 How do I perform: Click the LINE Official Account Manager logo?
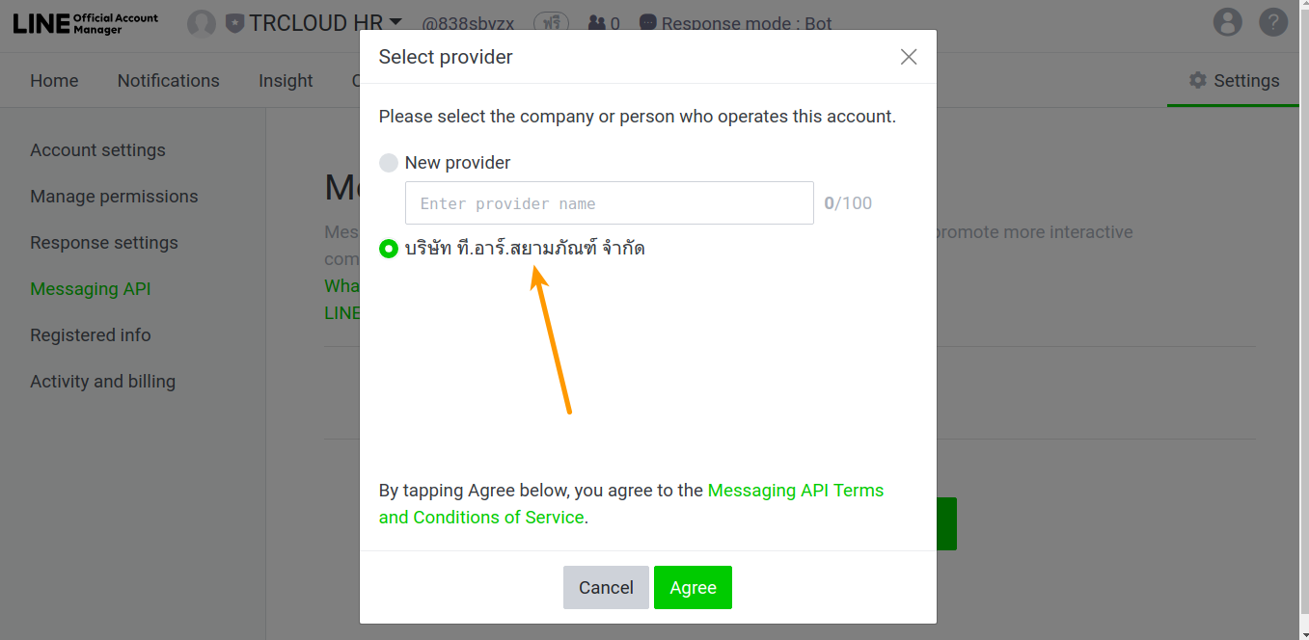86,23
